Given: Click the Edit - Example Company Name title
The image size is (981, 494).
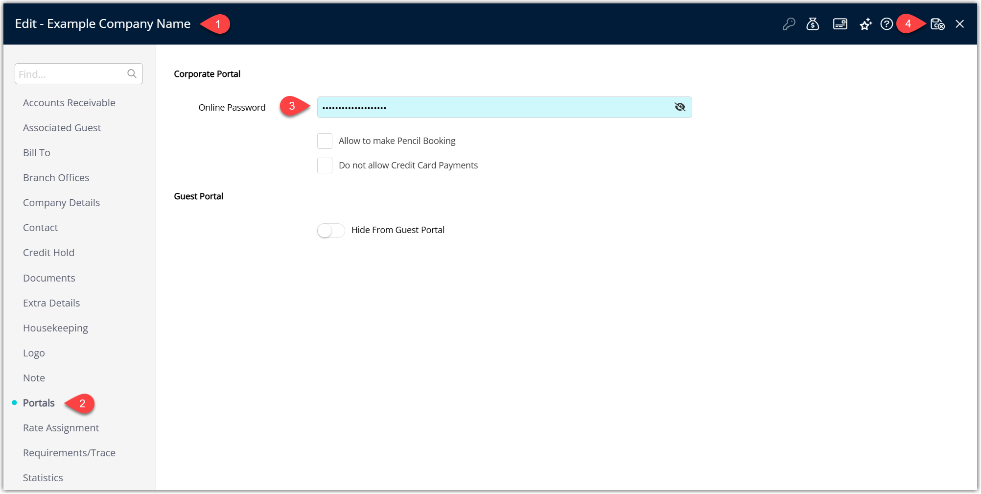Looking at the screenshot, I should click(x=103, y=24).
